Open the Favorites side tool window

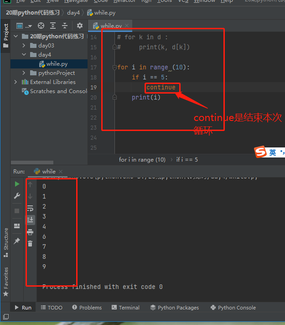coord(6,282)
